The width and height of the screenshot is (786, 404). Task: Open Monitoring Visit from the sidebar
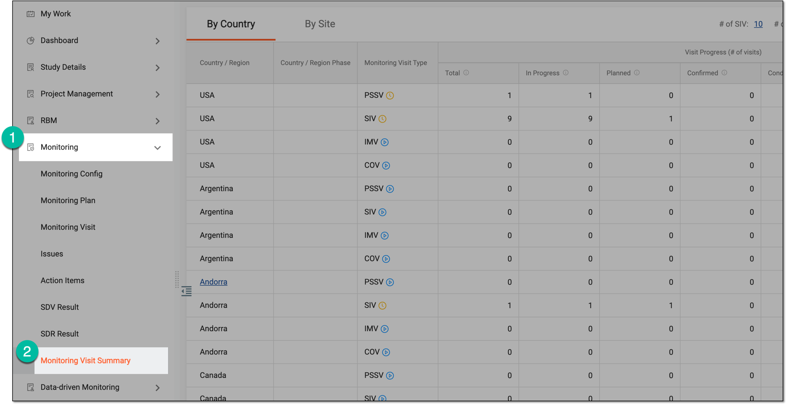click(68, 227)
